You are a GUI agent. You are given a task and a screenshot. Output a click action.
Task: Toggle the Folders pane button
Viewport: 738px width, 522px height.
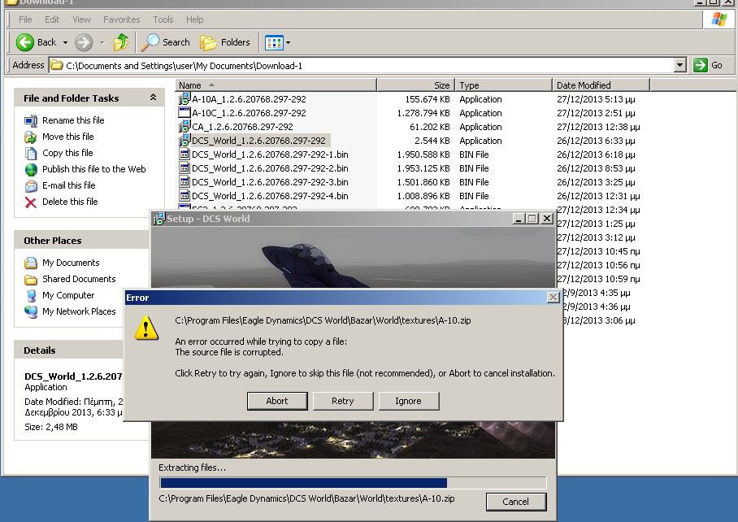point(225,42)
